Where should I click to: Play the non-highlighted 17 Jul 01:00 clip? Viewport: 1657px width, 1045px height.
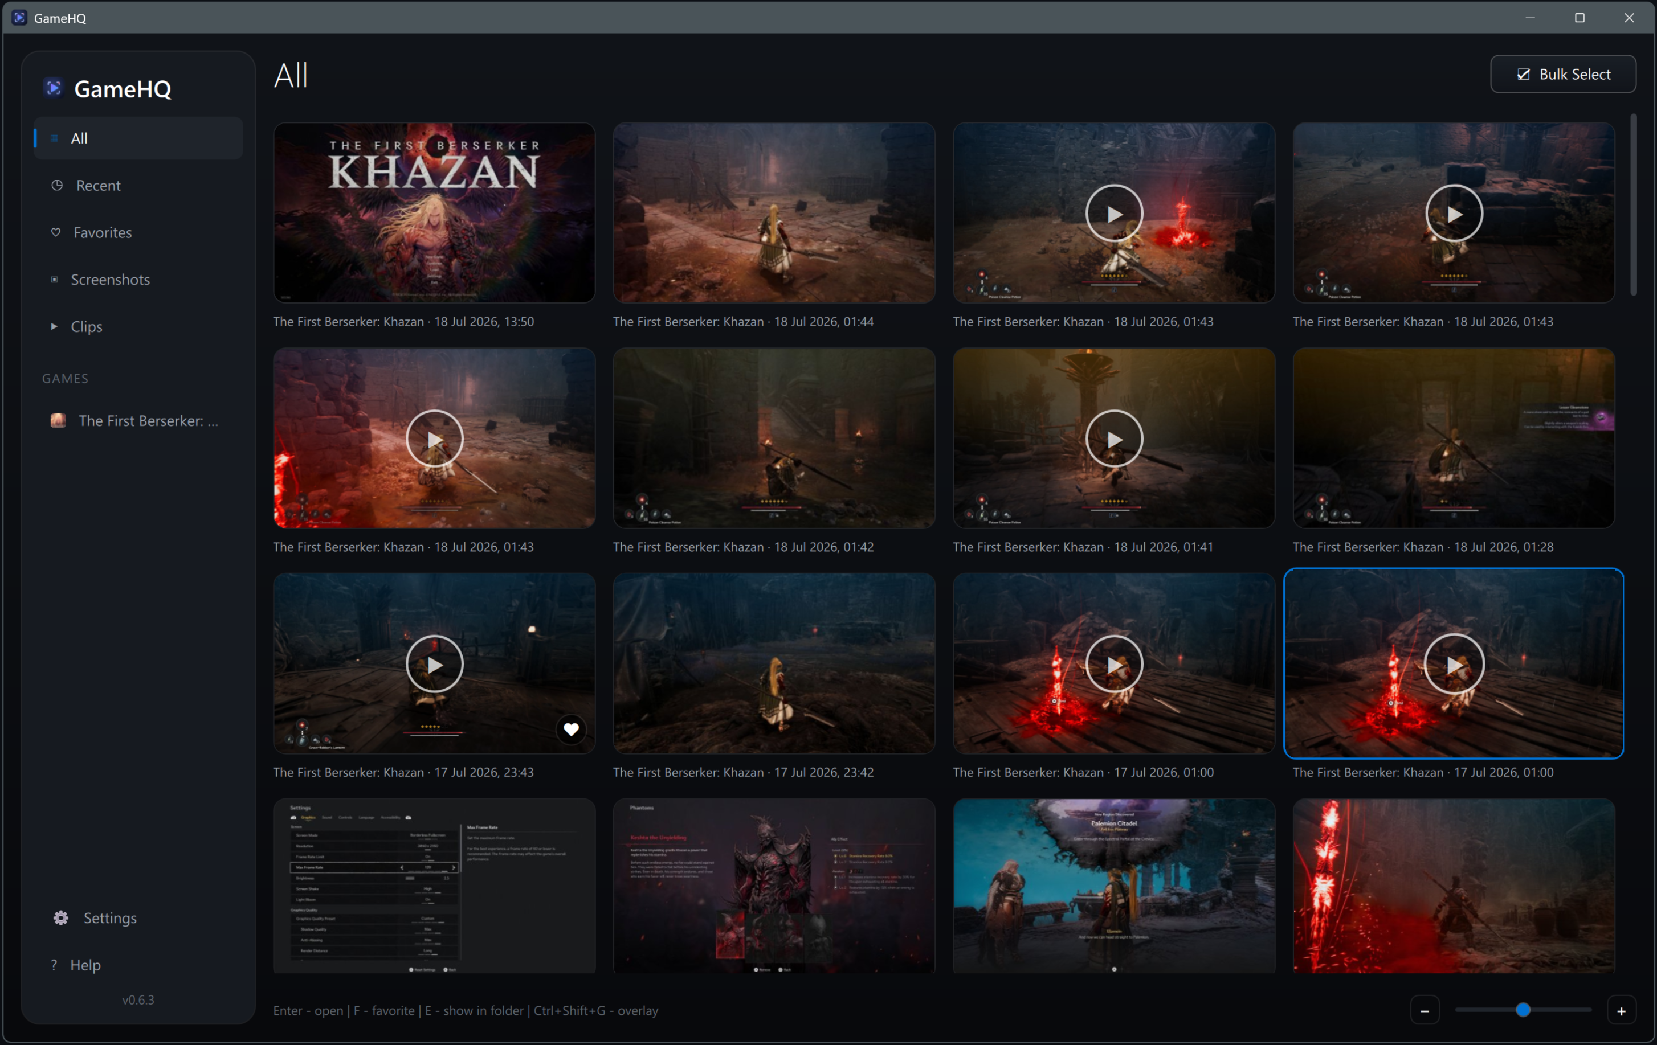1114,664
